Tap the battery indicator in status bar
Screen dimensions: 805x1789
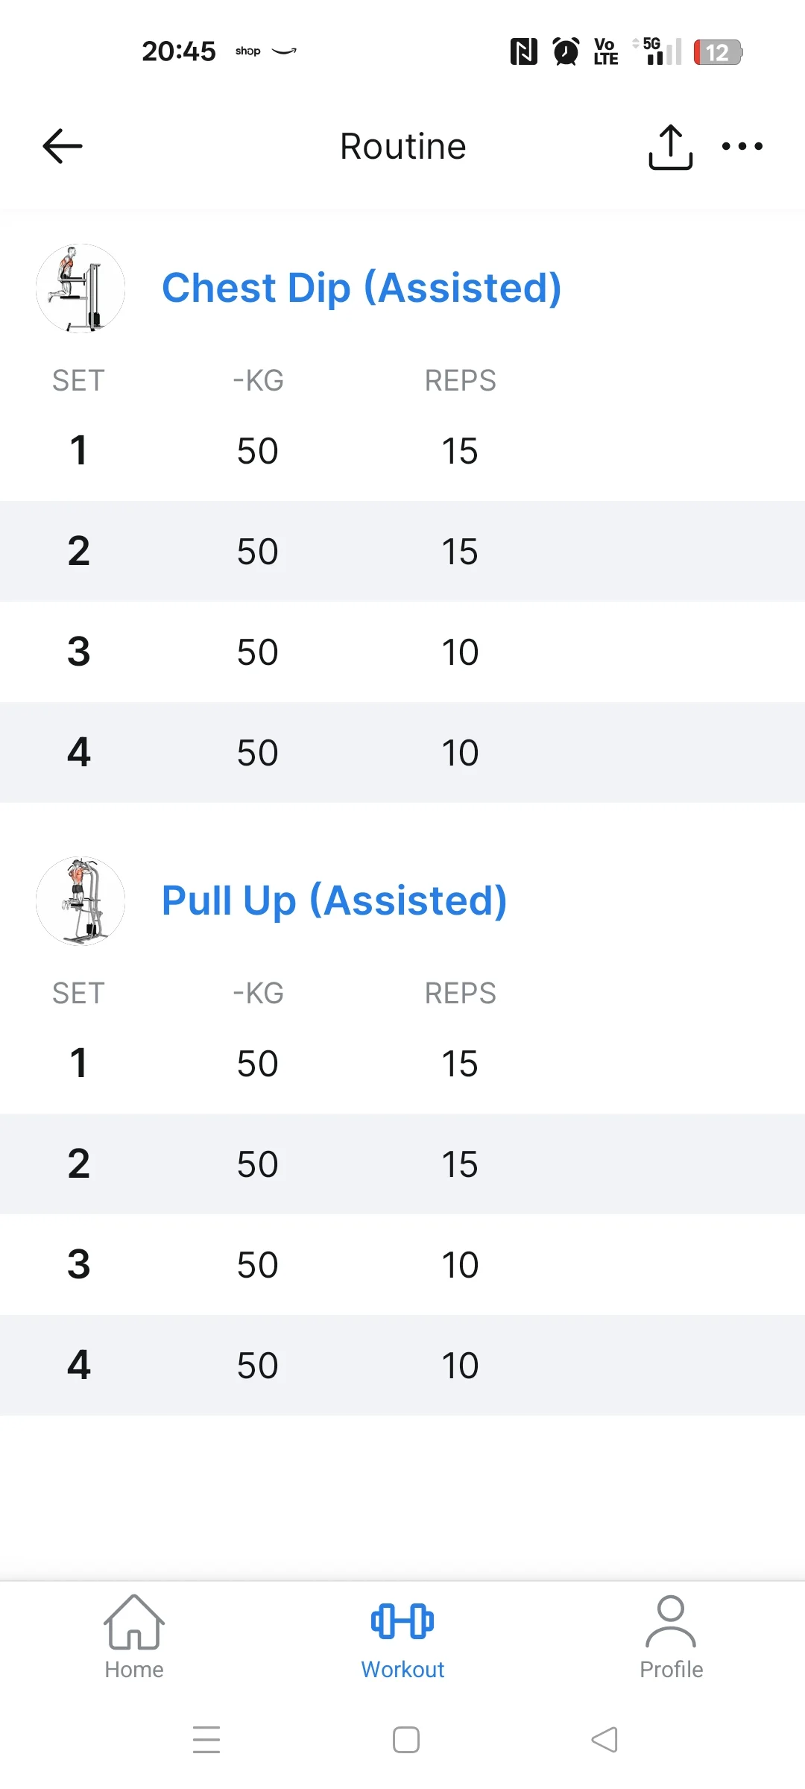(x=718, y=52)
